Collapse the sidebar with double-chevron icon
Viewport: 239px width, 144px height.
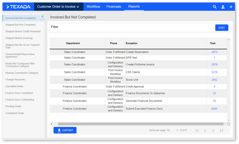pyautogui.click(x=42, y=17)
